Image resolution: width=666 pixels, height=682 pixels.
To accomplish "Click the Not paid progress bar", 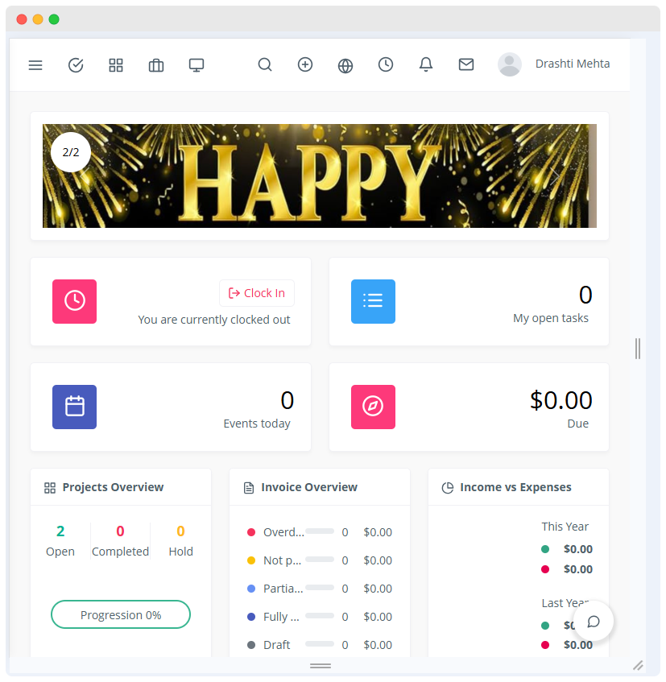I will [x=320, y=560].
